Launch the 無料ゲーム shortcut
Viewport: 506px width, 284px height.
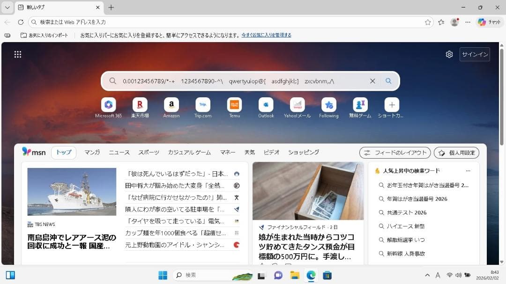[360, 105]
